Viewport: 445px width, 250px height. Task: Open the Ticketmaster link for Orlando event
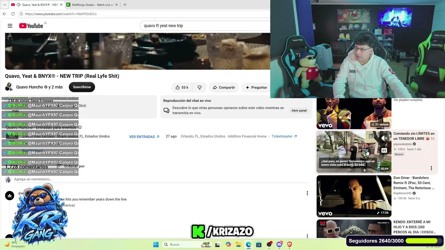tap(284, 136)
